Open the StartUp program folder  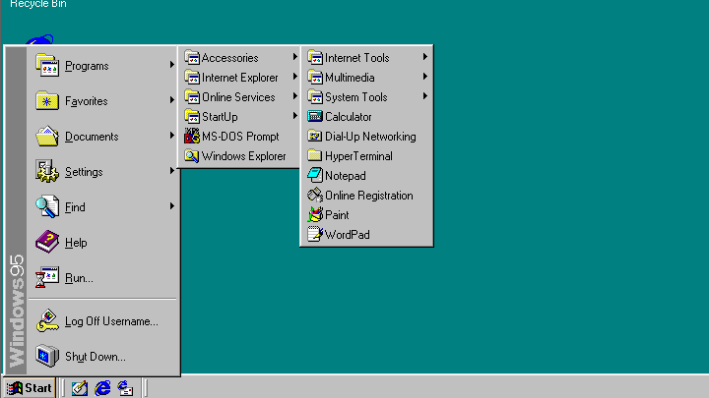[x=240, y=116]
